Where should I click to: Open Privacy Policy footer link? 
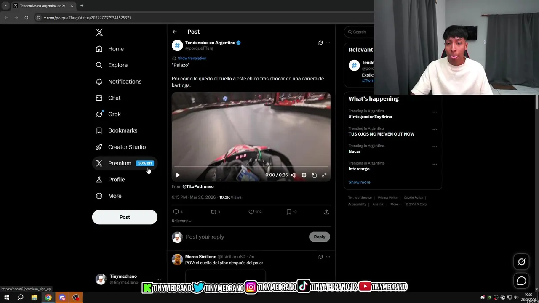[x=388, y=198]
